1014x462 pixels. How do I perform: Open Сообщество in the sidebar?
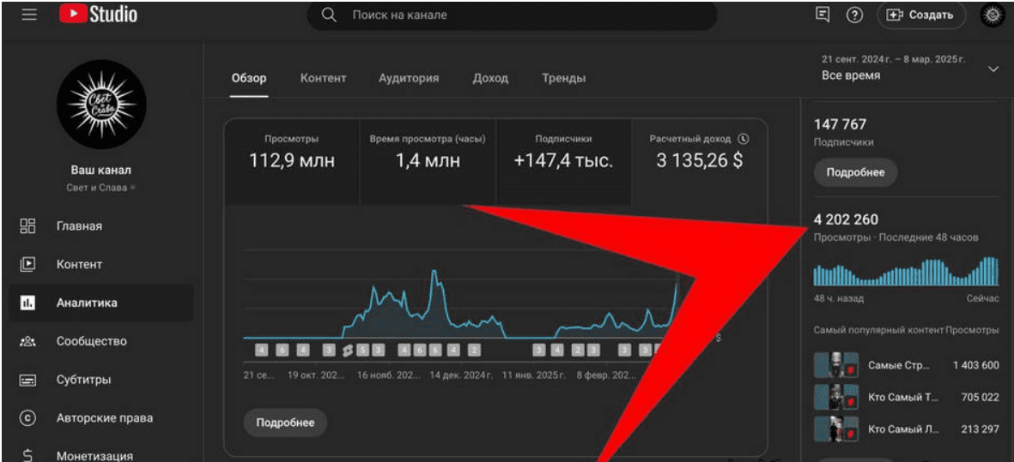point(91,341)
